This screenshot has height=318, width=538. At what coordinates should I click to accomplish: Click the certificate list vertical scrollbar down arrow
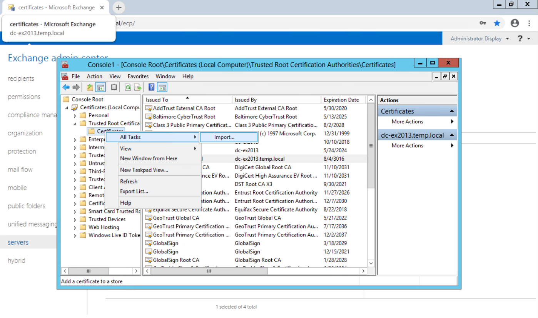pos(371,263)
